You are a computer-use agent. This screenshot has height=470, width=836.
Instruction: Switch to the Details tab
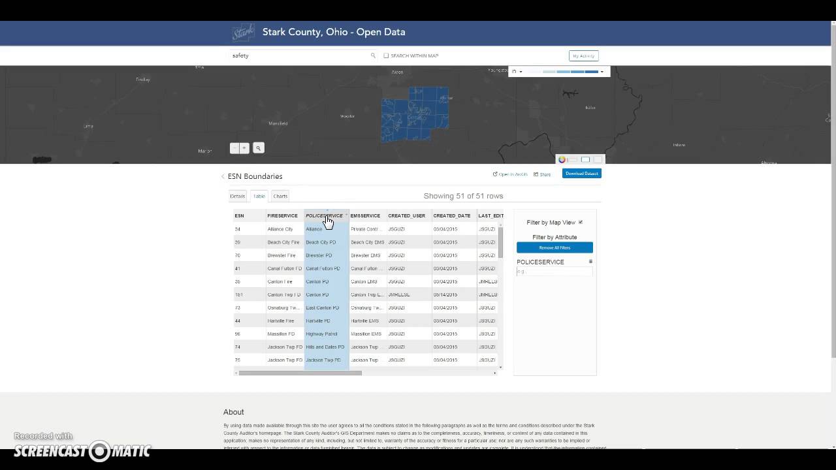pos(238,196)
